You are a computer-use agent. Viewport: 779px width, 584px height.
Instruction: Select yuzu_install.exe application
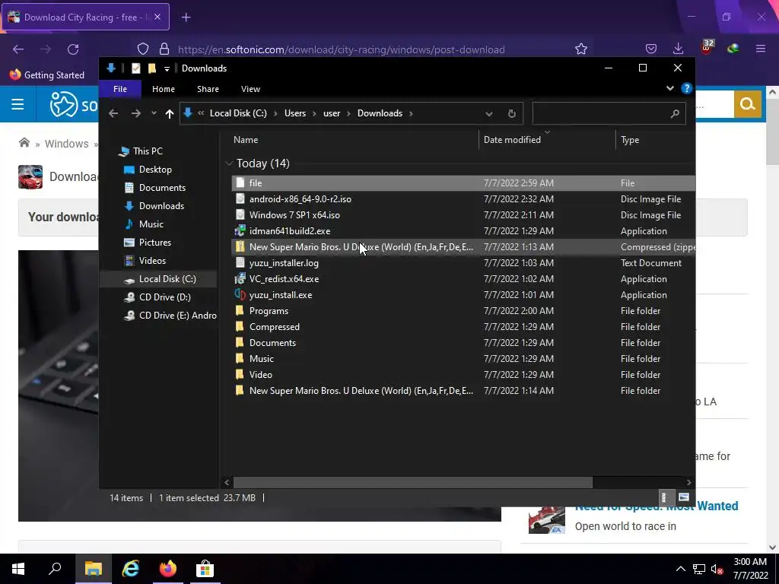point(281,294)
